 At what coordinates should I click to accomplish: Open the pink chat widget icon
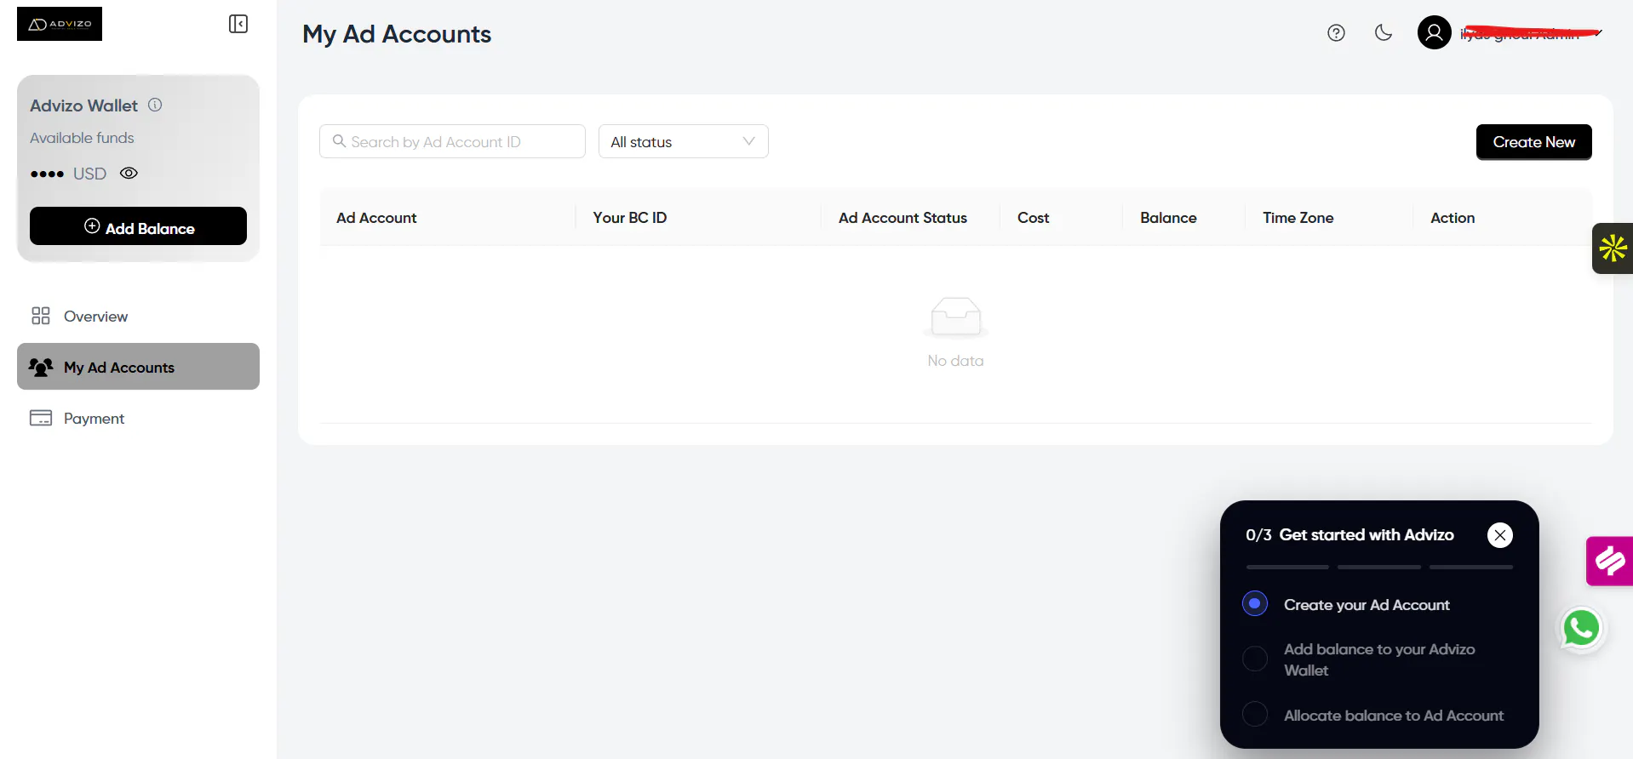point(1609,561)
